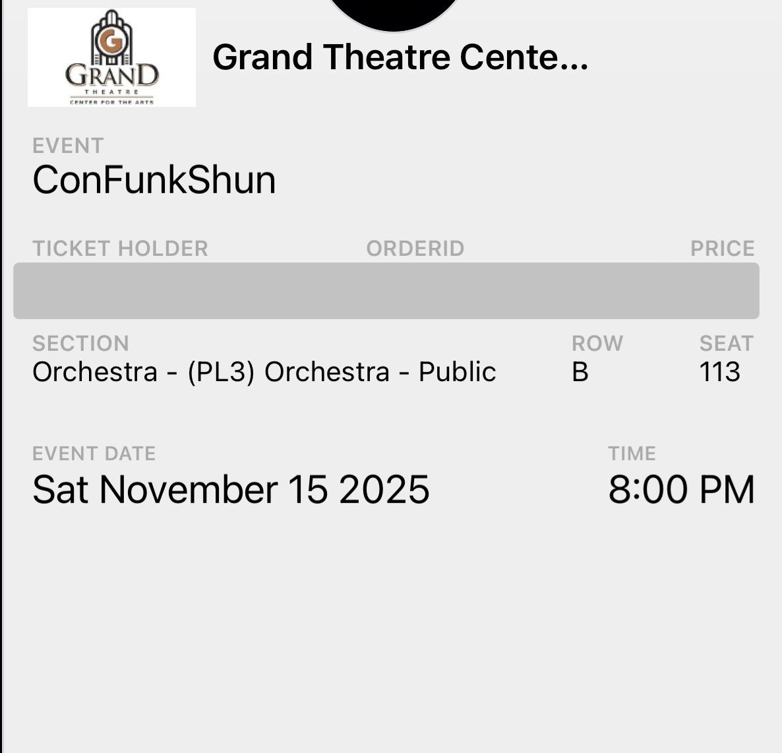Tap Sat November 15 2025 date text
The height and width of the screenshot is (753, 782).
(232, 489)
